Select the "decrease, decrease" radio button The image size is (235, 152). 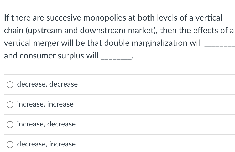point(10,84)
